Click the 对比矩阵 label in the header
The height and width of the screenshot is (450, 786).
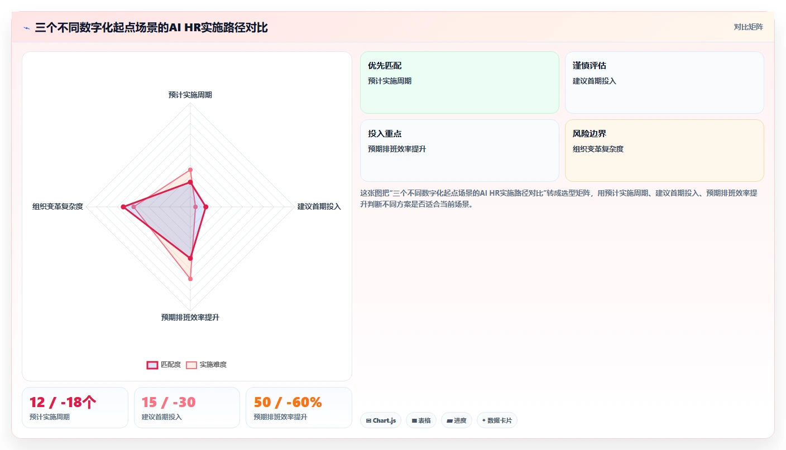pos(748,27)
